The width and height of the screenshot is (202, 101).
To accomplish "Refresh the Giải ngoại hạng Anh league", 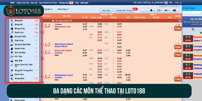I will tap(180, 21).
